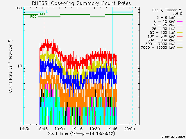186x139 pixels.
Task: Click the '7000 - 15000 keV' legend entry
Action: (158, 47)
